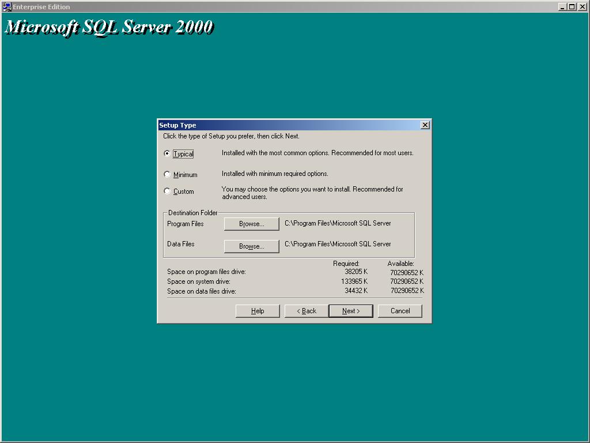This screenshot has width=590, height=443.
Task: Click the 'Required:' column header
Action: (346, 264)
